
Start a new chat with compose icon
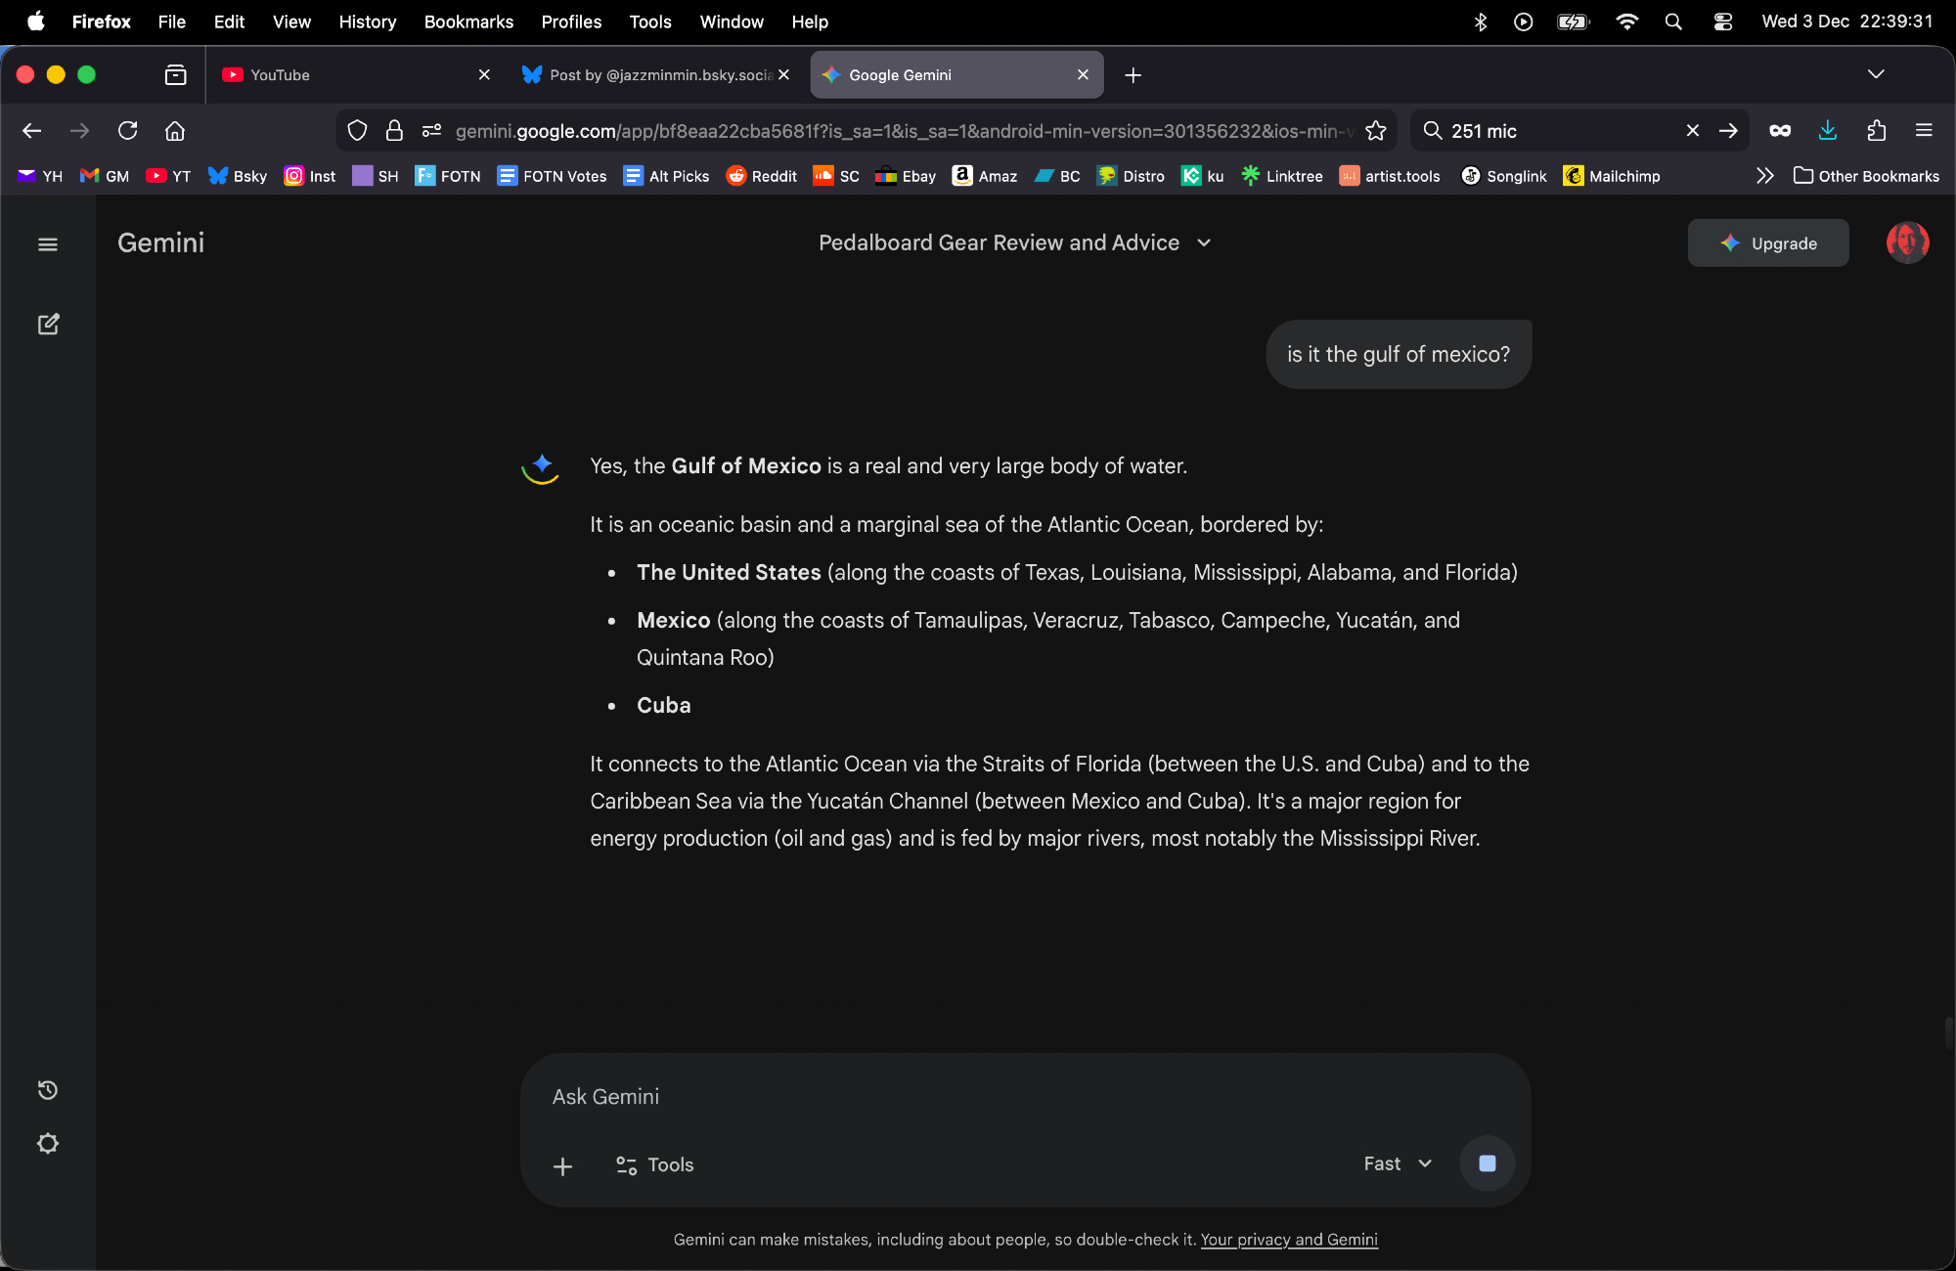[x=48, y=325]
